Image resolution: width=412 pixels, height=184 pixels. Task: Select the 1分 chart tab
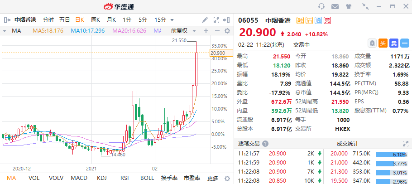[127, 20]
